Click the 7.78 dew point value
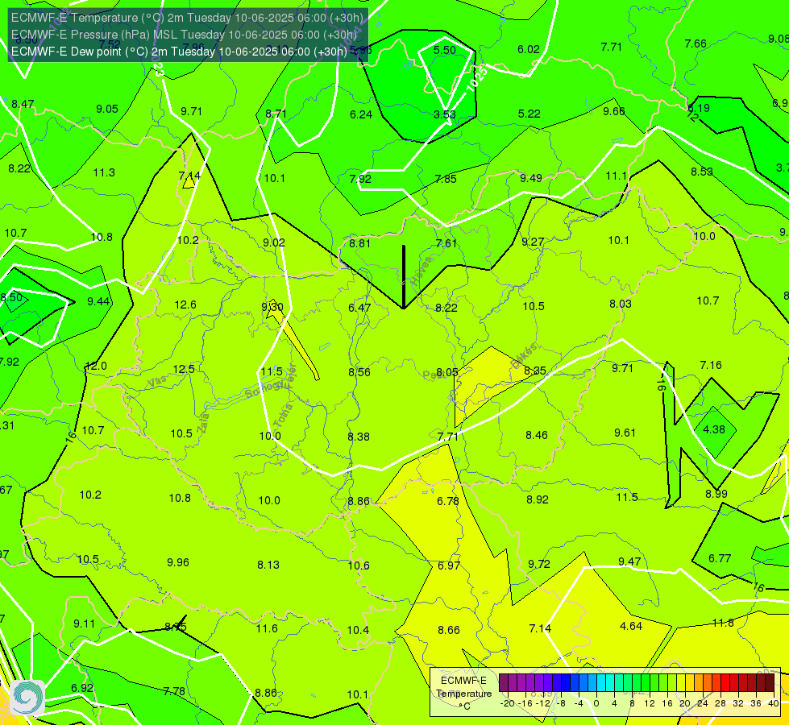The image size is (789, 725). (174, 691)
